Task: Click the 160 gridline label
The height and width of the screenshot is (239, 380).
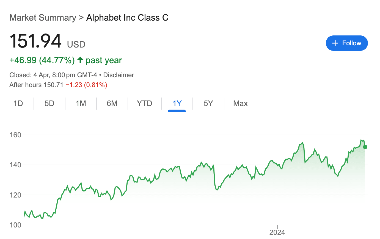Action: tap(15, 135)
